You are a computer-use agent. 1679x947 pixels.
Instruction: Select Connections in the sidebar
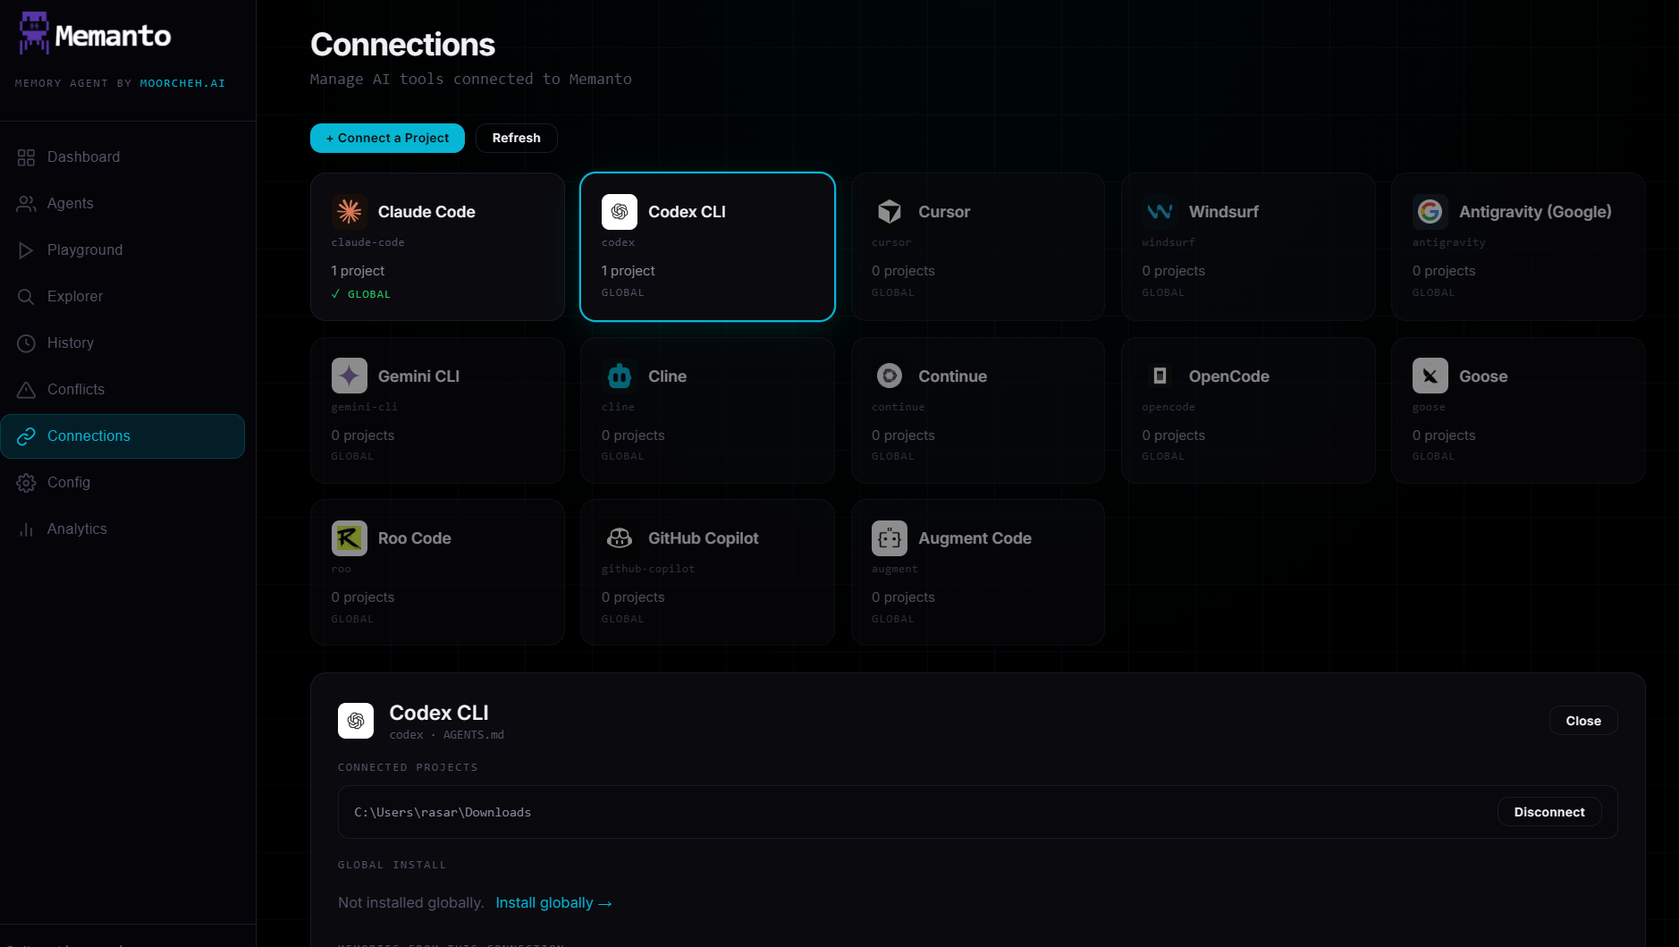pyautogui.click(x=122, y=436)
